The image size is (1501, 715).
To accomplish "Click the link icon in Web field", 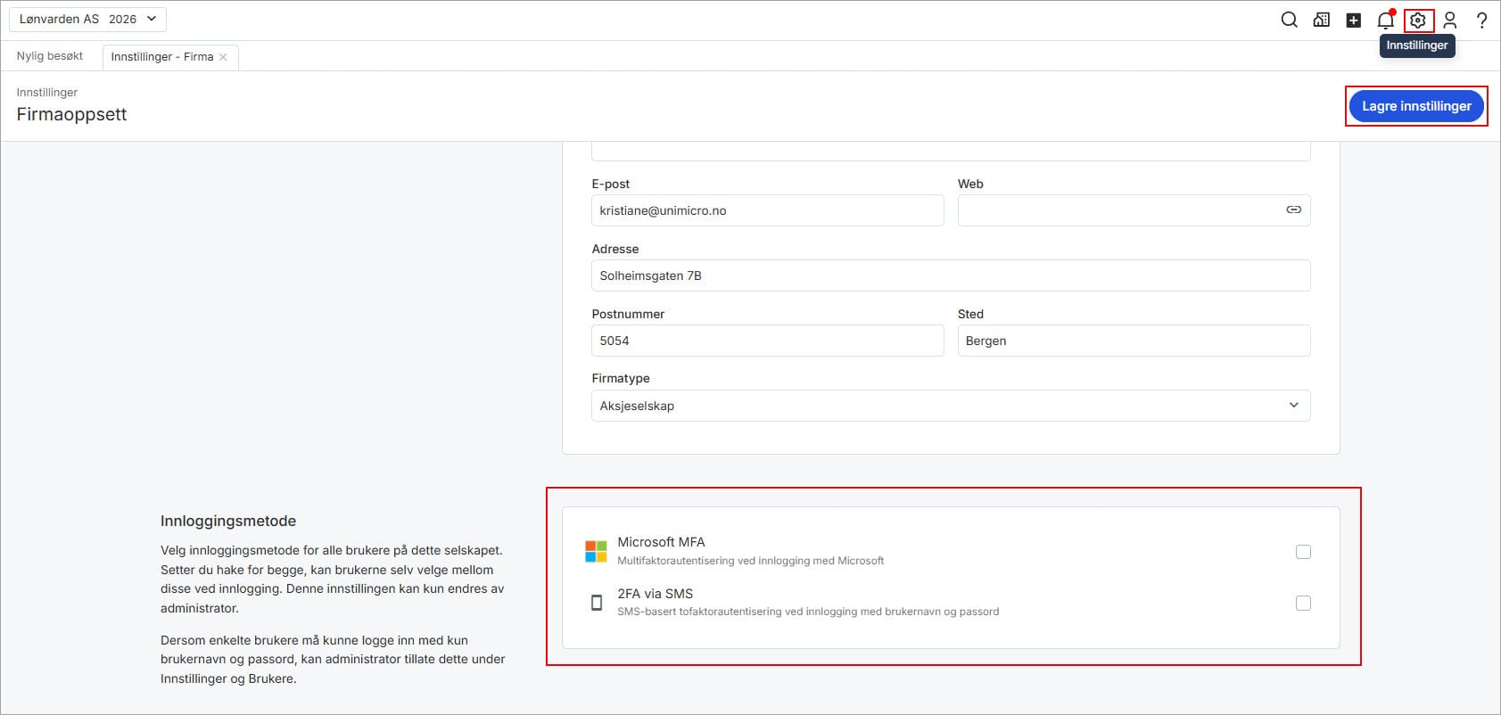I will (x=1293, y=210).
